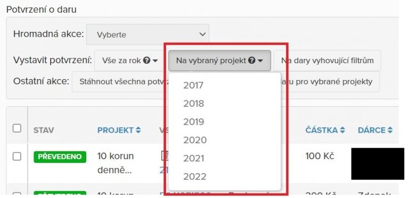Expand Vše za rok dropdown

coord(129,61)
